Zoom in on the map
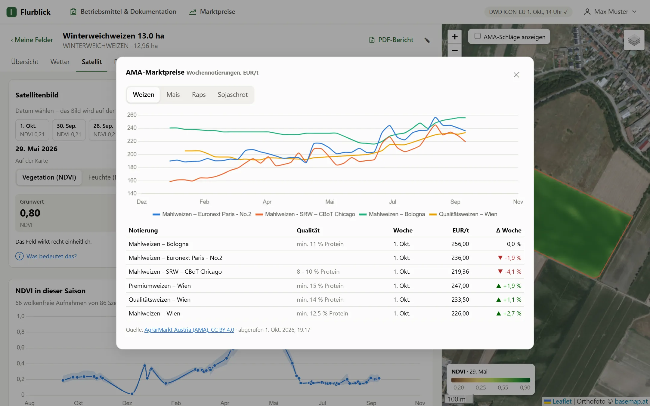Screen dimensions: 650x406 tap(455, 37)
